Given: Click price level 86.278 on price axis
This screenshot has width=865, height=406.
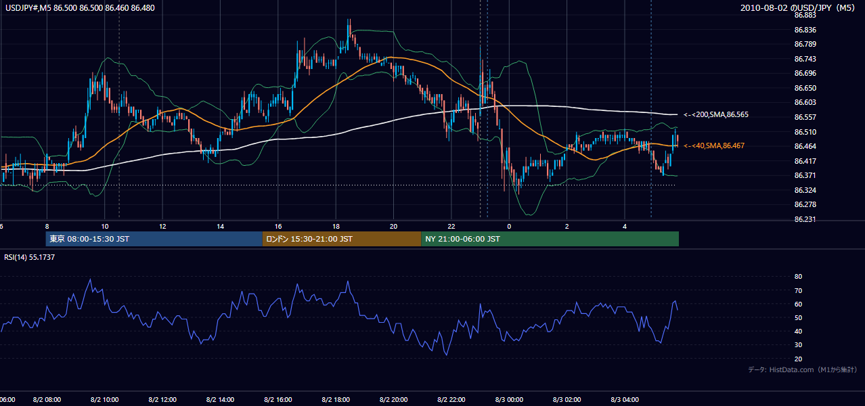Looking at the screenshot, I should 805,204.
